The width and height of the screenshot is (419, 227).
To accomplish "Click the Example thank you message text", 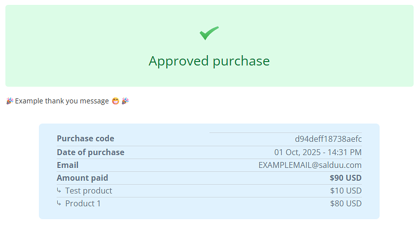I will pos(62,101).
